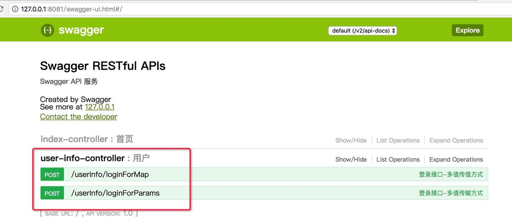Click the Swagger API 服务 description text
The width and height of the screenshot is (512, 224).
pos(69,82)
